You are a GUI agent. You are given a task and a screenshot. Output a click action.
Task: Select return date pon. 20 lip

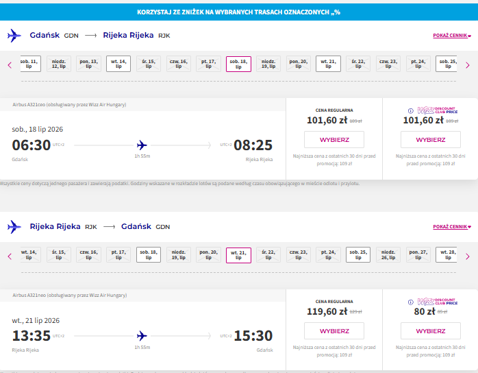point(208,255)
